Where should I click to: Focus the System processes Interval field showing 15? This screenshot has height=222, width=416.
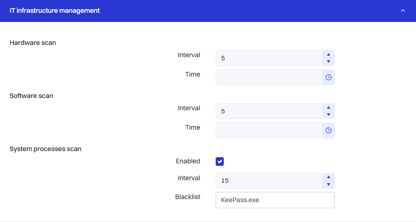(x=269, y=181)
